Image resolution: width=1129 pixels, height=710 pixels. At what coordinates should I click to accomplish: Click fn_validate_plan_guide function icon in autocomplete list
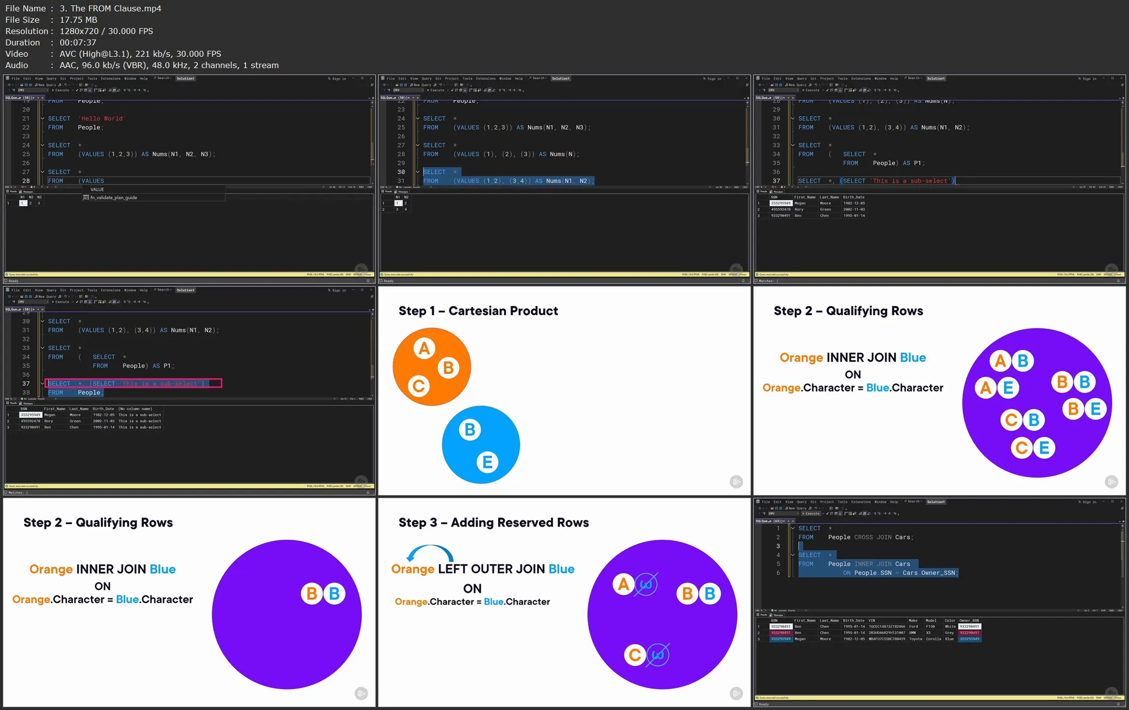click(x=86, y=198)
